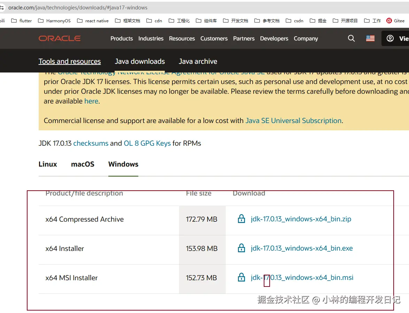Click the lock icon beside the zip download
Screen dimensions: 409x313
[241, 219]
